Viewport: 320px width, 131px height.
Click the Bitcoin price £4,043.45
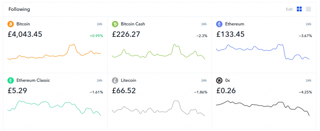click(25, 34)
